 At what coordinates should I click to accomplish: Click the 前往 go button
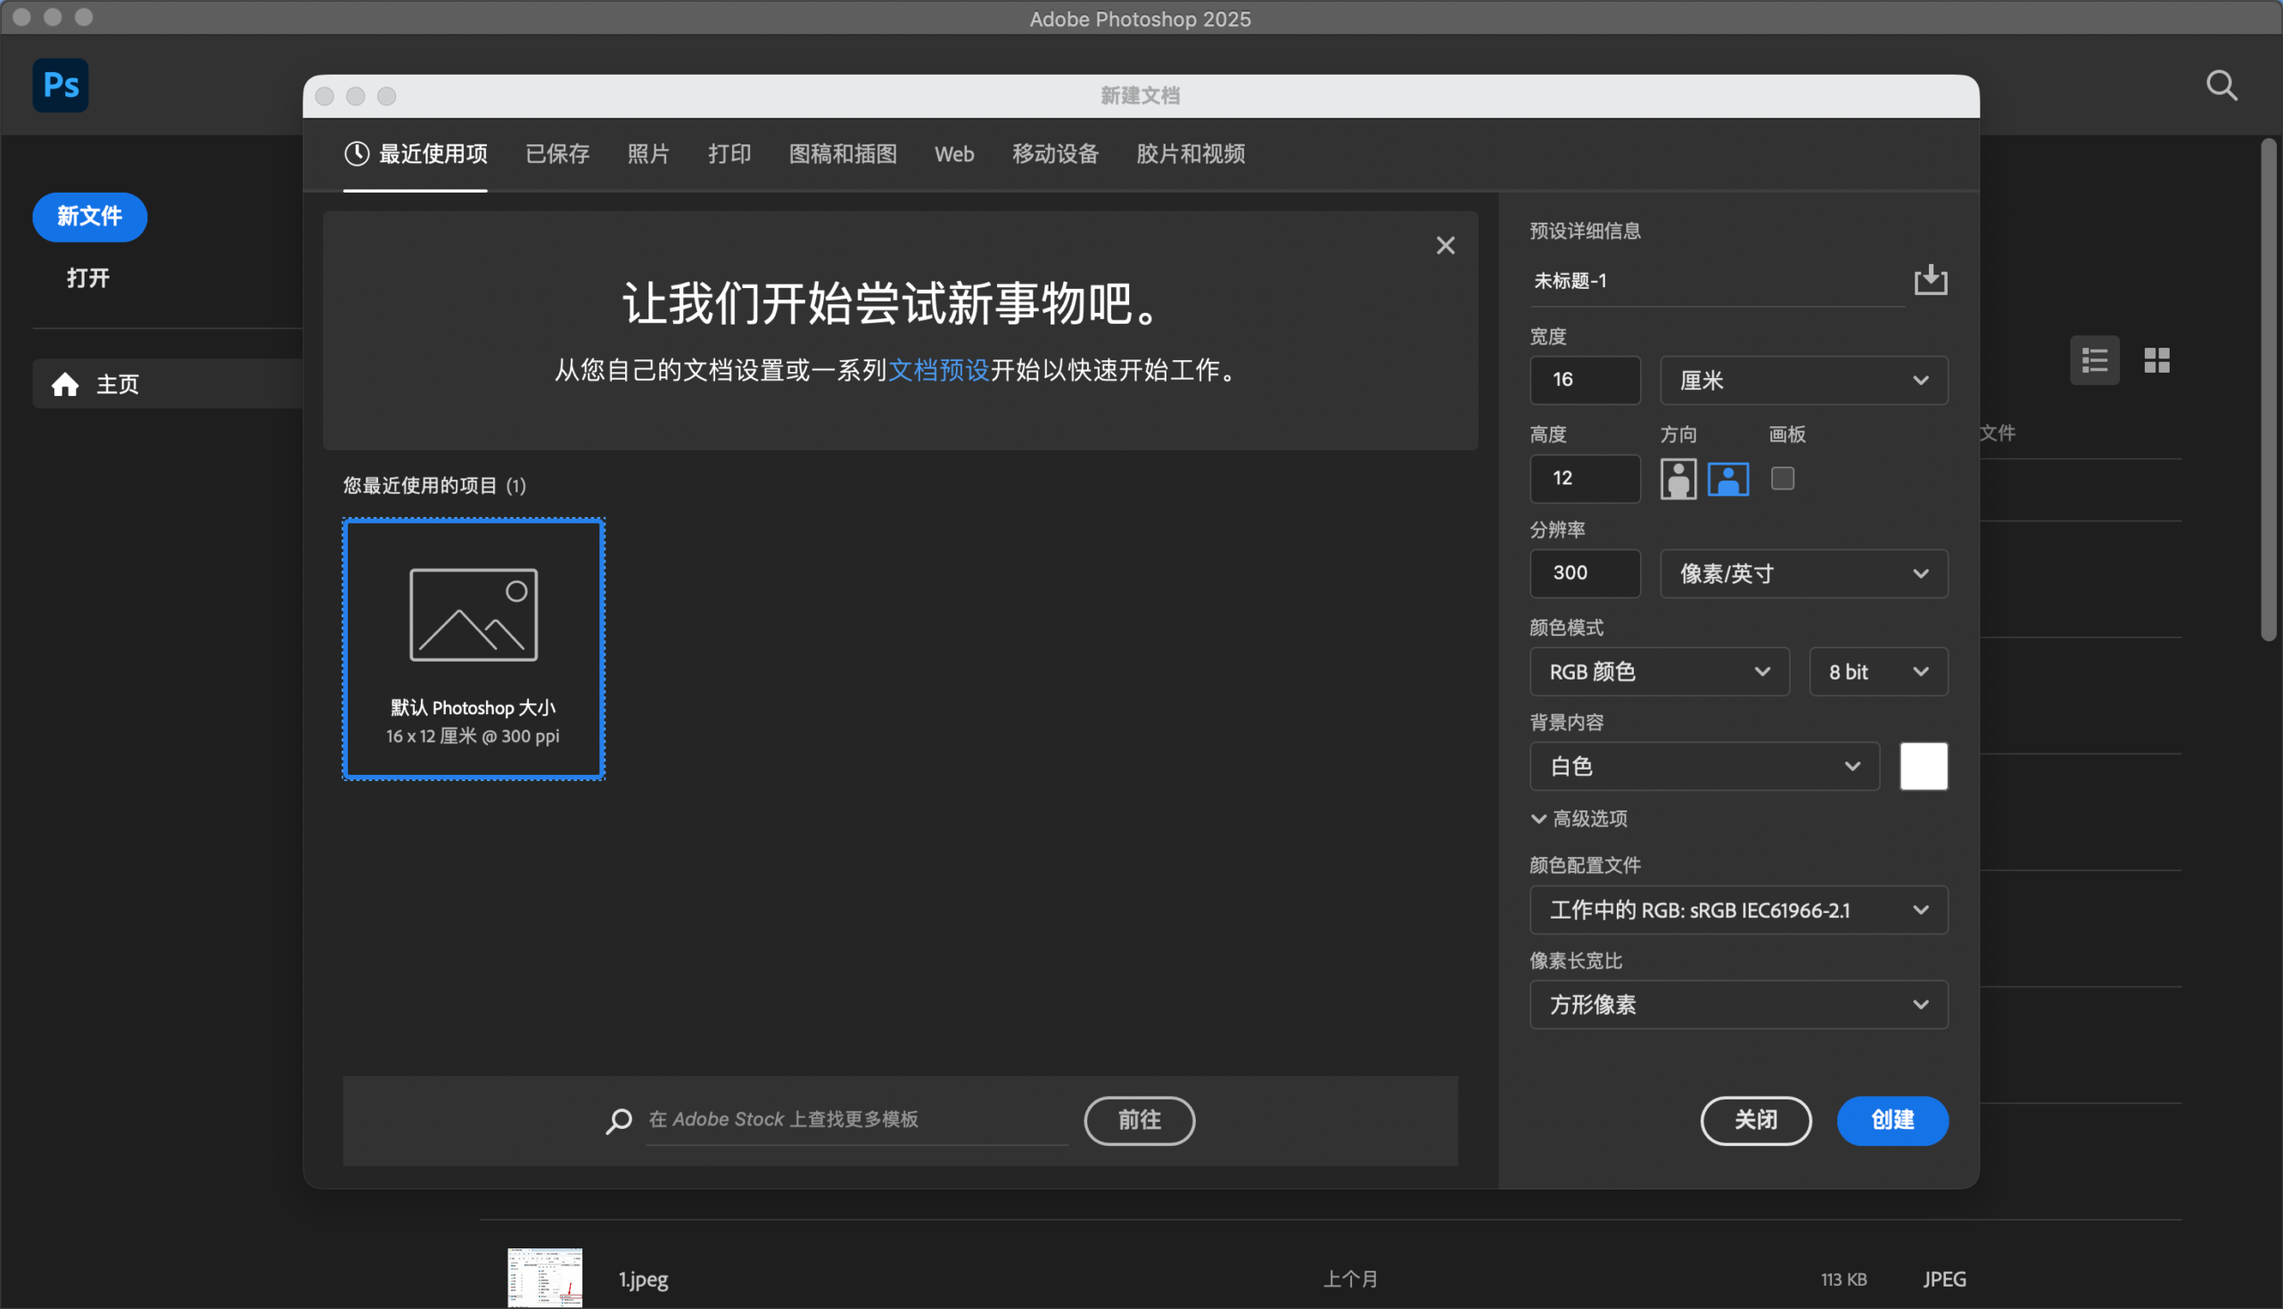pyautogui.click(x=1139, y=1120)
